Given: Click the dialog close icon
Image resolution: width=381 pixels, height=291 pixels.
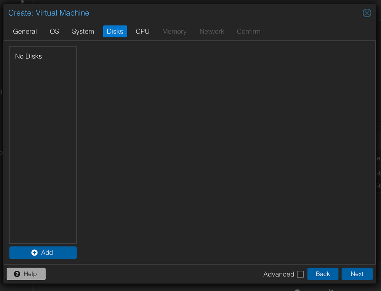Looking at the screenshot, I should 367,13.
